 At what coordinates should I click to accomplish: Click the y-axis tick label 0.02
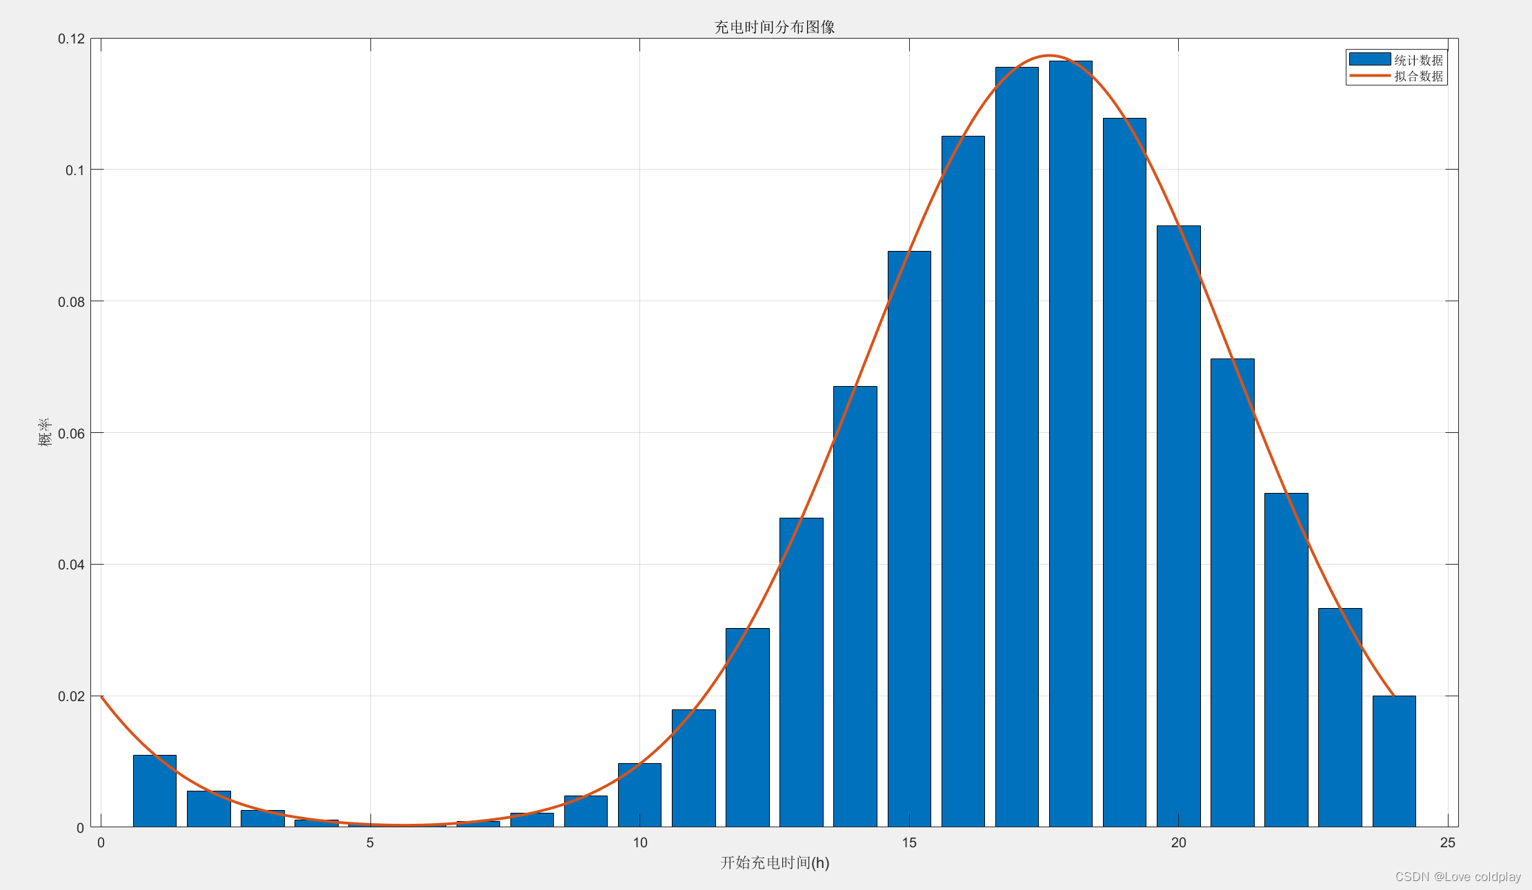(72, 696)
